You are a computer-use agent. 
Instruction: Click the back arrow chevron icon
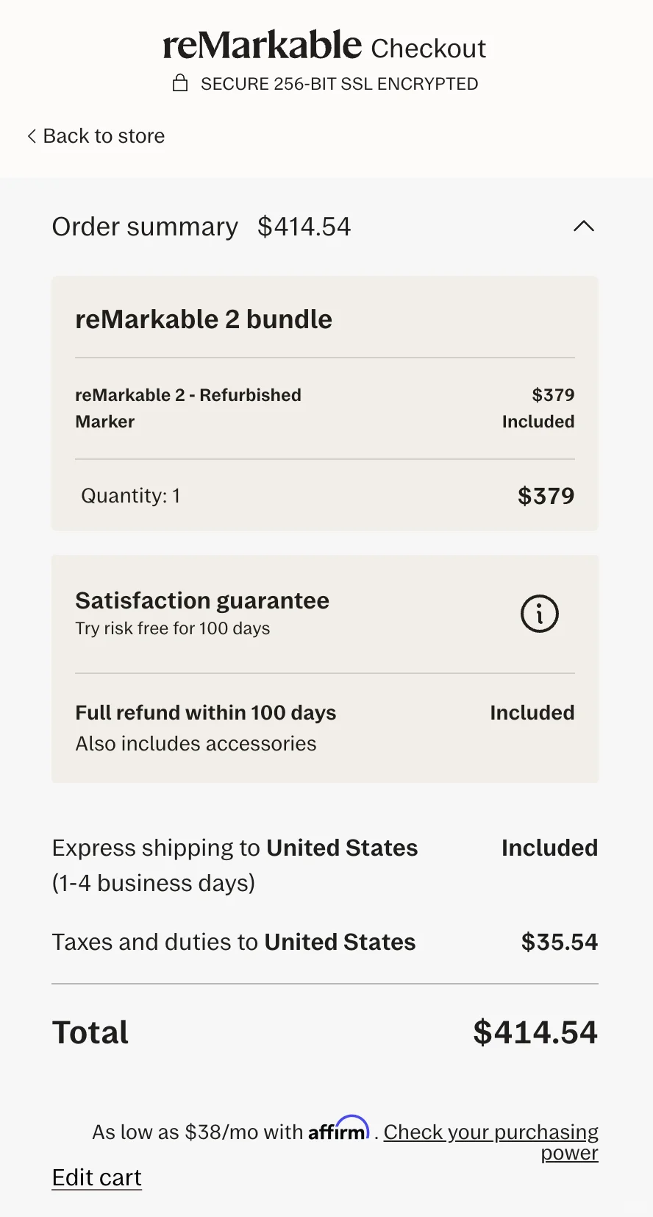pos(32,136)
